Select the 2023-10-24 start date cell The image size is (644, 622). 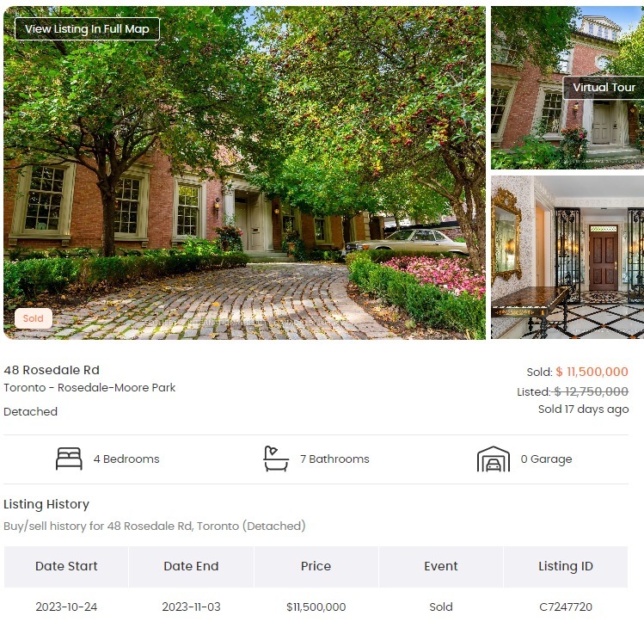[x=66, y=607]
